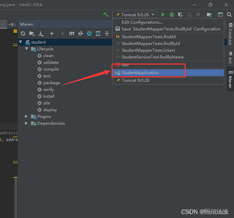The width and height of the screenshot is (234, 218).
Task: Click the Dependencies folder icon
Action: pyautogui.click(x=33, y=123)
